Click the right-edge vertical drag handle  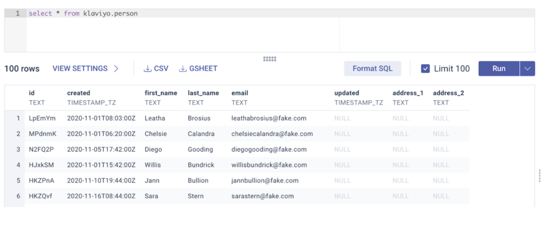539,175
